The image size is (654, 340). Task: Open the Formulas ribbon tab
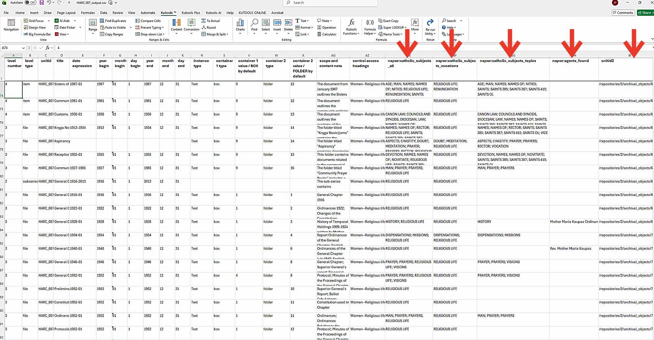coord(88,13)
